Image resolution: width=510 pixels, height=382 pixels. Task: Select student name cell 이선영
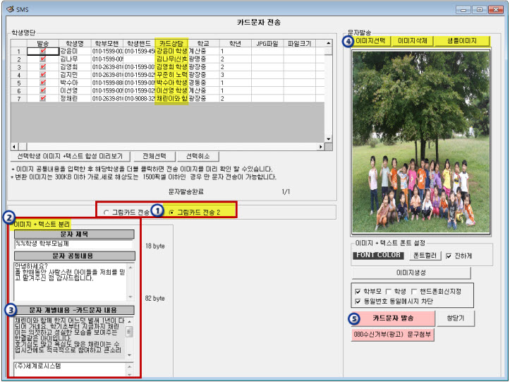(75, 90)
